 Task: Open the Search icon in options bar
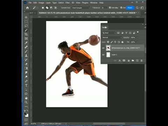coord(137,8)
